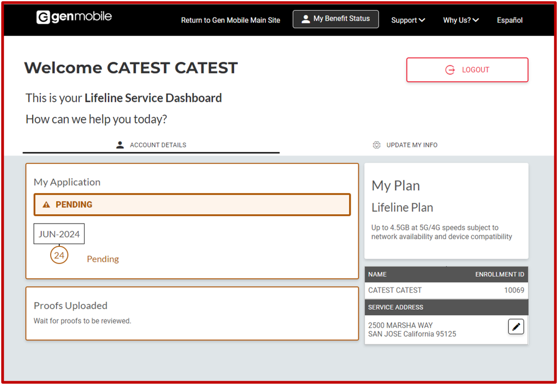Viewport: 558px width, 386px height.
Task: Click the 'Up to 4.5GB' plan description
Action: coord(442,232)
